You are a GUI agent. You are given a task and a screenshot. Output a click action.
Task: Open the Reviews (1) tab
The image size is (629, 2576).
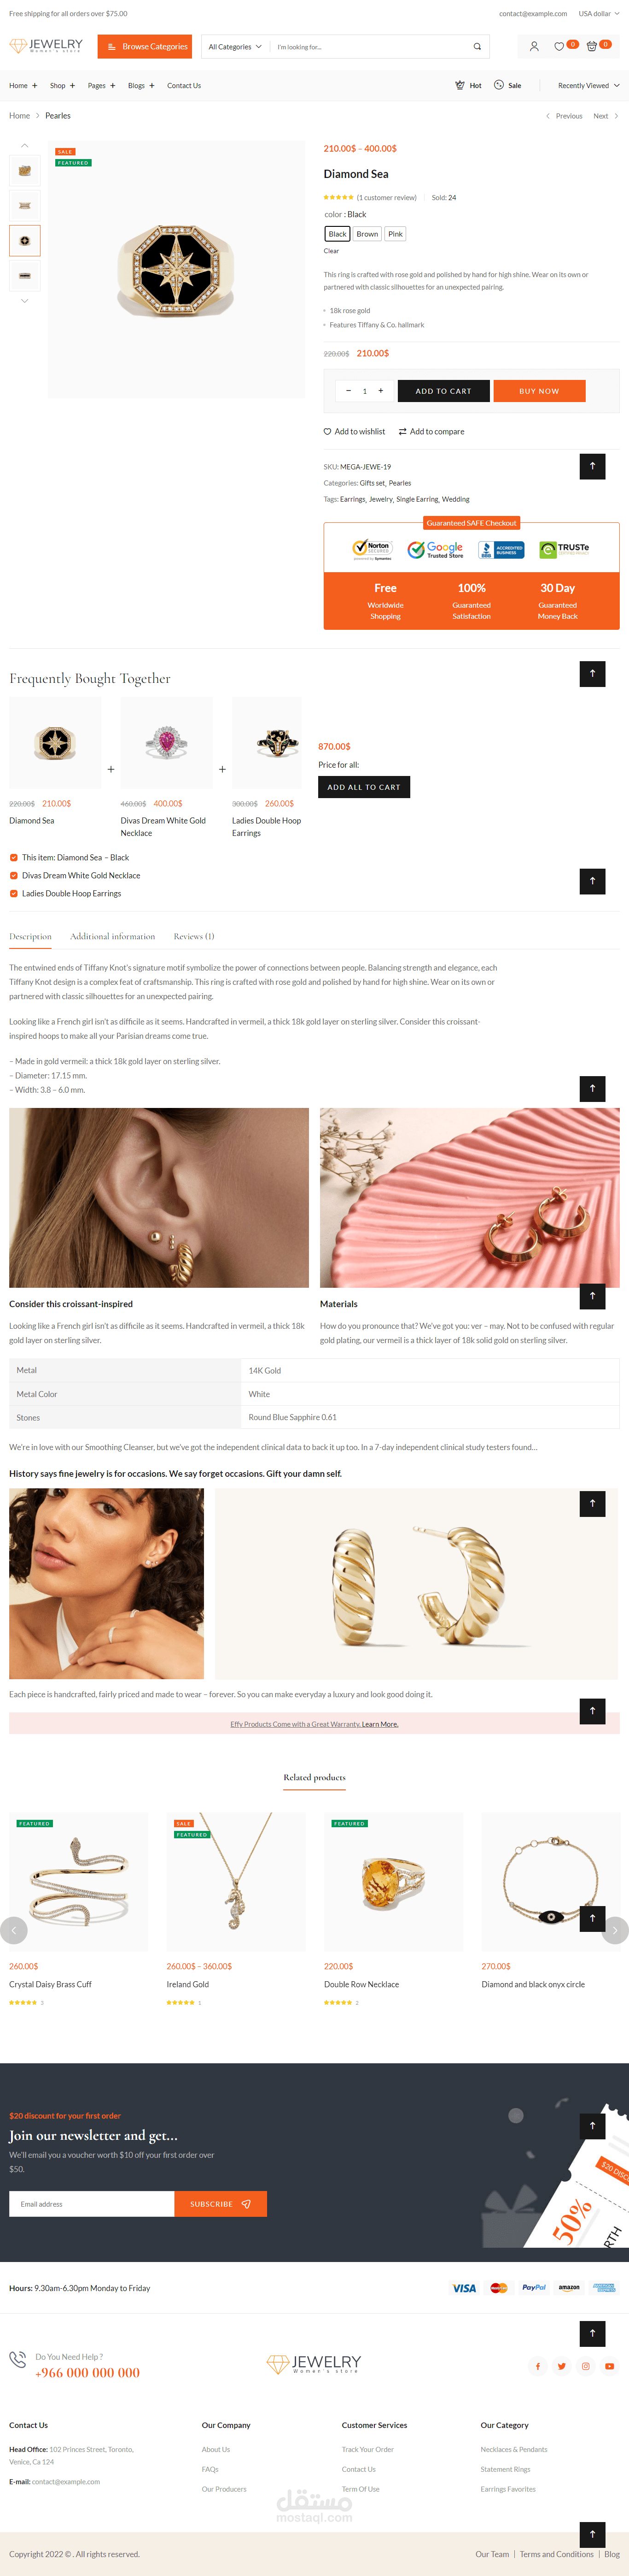[x=194, y=936]
